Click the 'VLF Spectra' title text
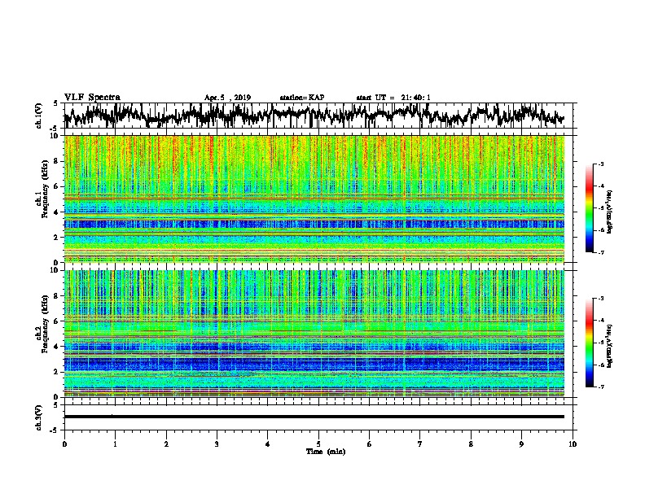 [x=92, y=98]
